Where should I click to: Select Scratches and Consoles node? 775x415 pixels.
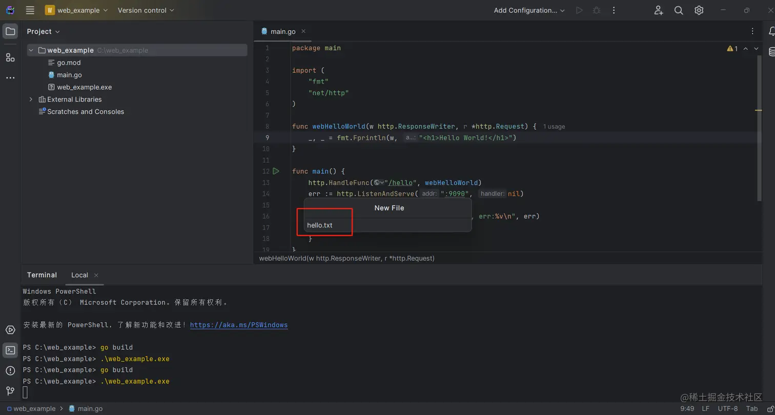[x=86, y=112]
